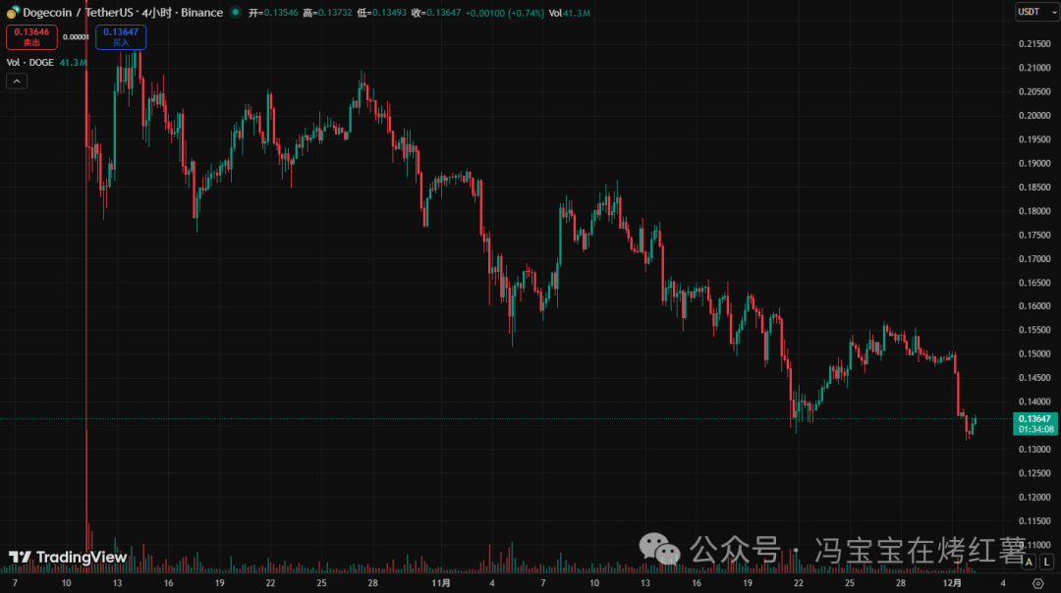1061x593 pixels.
Task: Click the green market status dot
Action: (x=236, y=12)
